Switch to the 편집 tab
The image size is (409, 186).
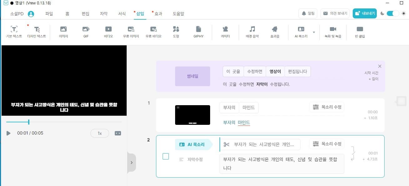pyautogui.click(x=85, y=14)
